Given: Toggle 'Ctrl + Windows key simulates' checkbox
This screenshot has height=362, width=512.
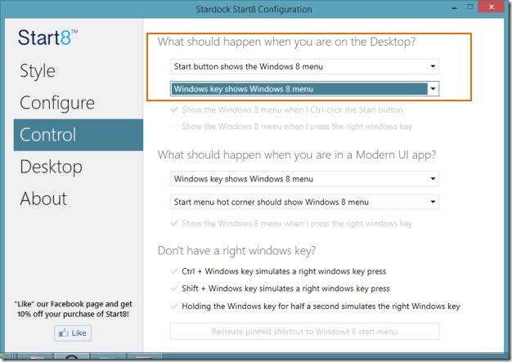Looking at the screenshot, I should tap(174, 271).
